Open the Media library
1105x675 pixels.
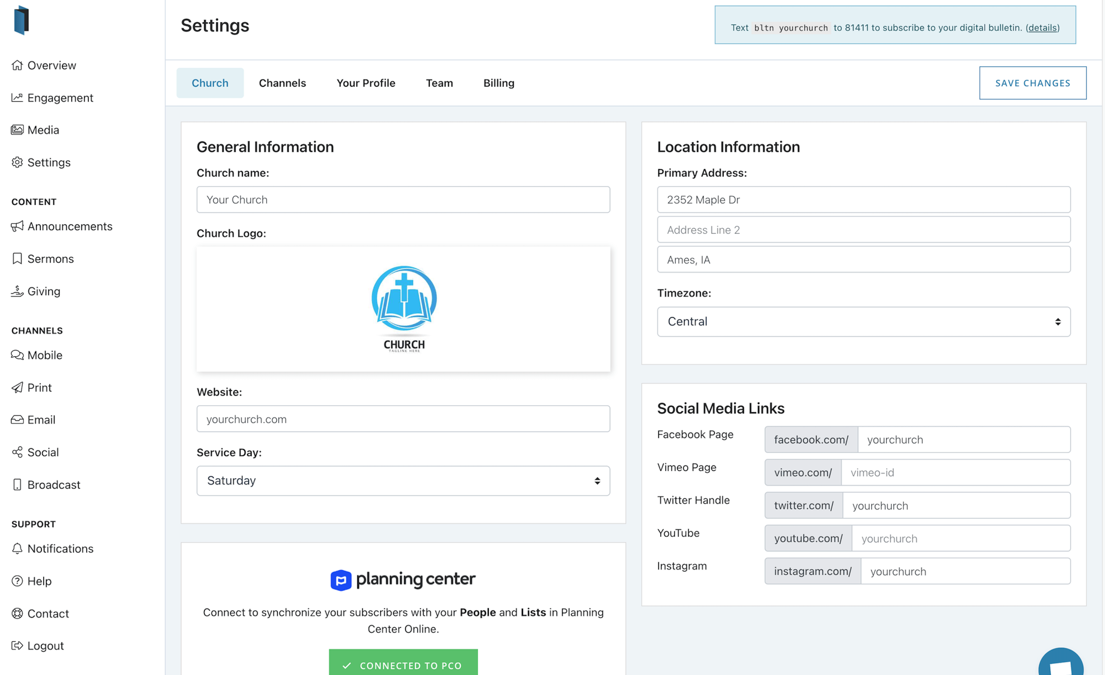pyautogui.click(x=43, y=130)
